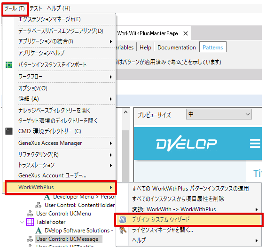Click the hamburger menu icon beside DVELOP logo
Viewport: 266px width, 247px height.
255,143
